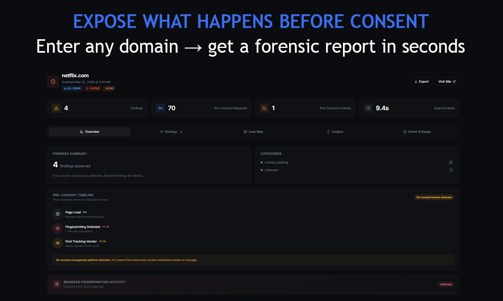This screenshot has height=301, width=503.
Task: Click the 4 findings observed summary
Action: pos(72,165)
